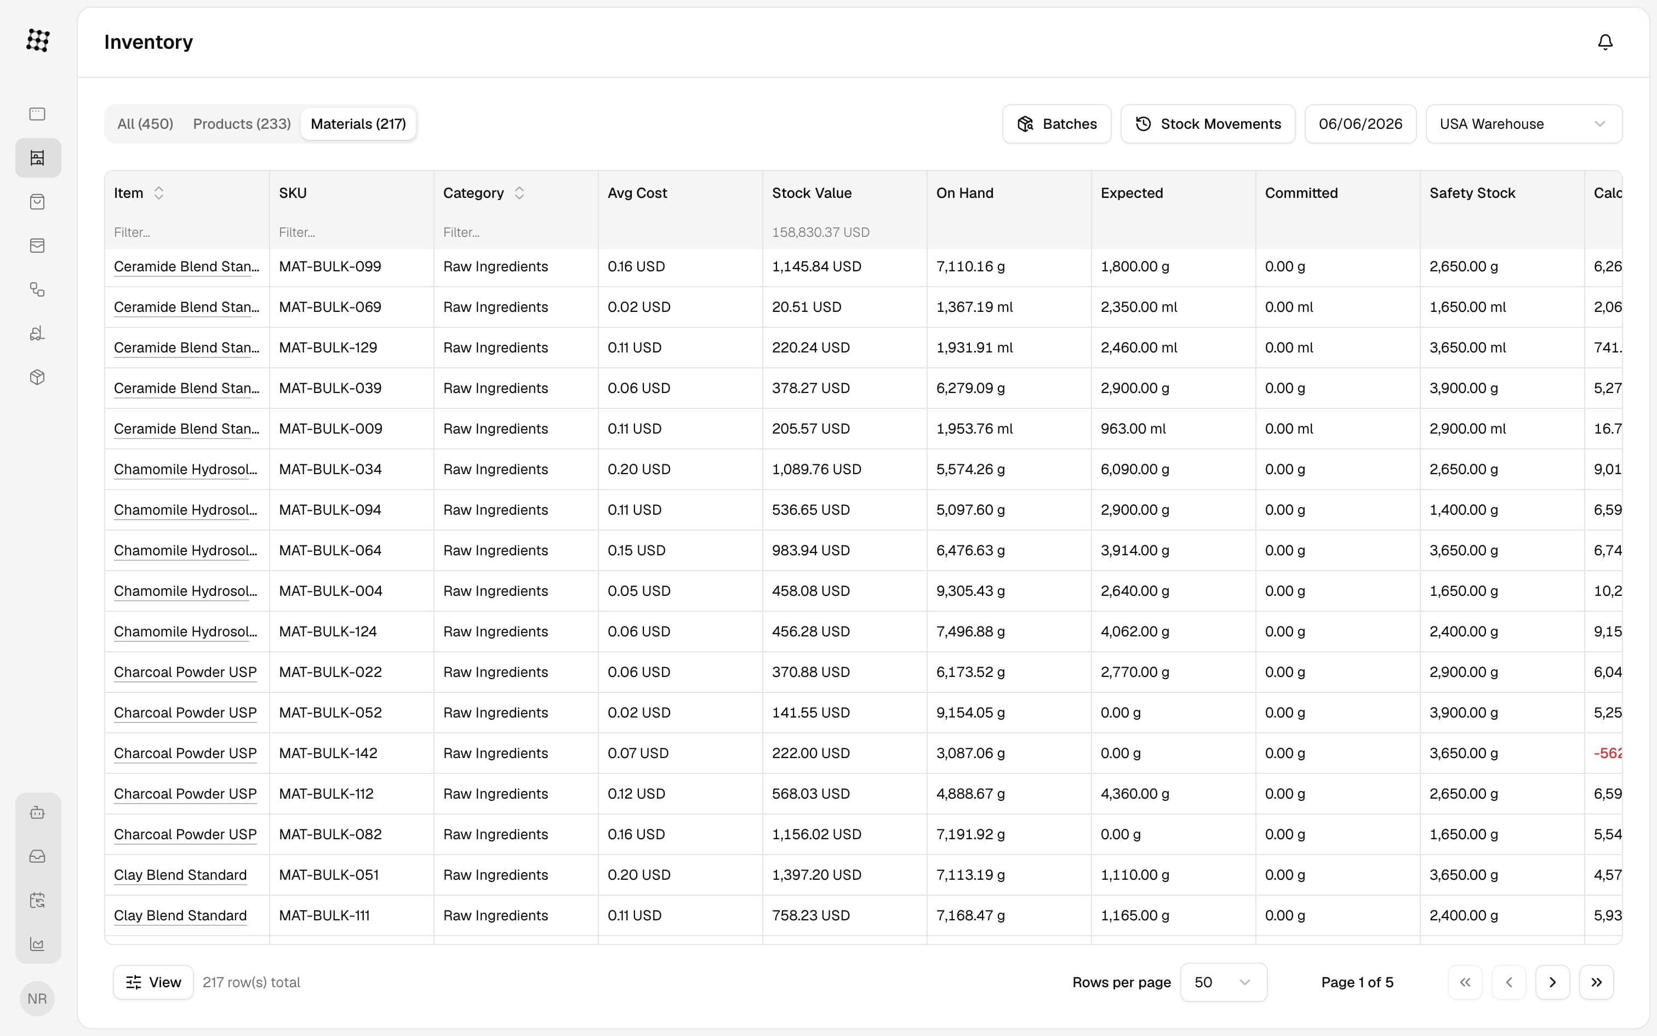Sort by the Category column arrows
This screenshot has height=1036, width=1657.
pos(519,193)
